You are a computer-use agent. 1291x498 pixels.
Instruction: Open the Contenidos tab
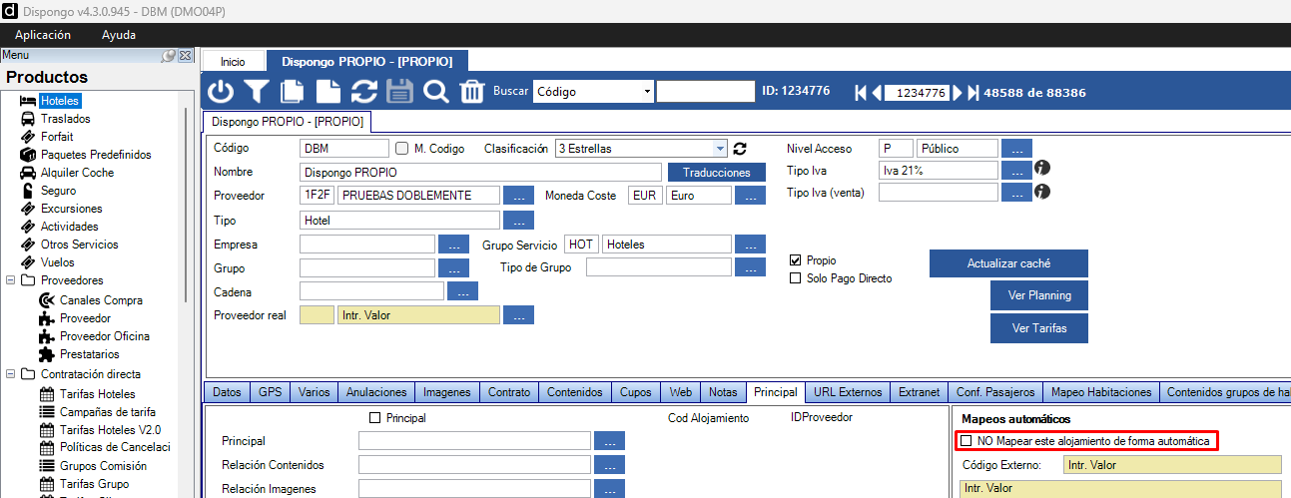point(574,392)
